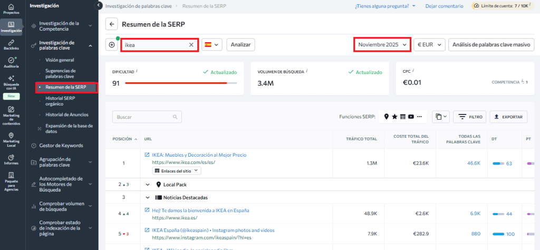
Task: Click the Exportar button
Action: point(508,117)
